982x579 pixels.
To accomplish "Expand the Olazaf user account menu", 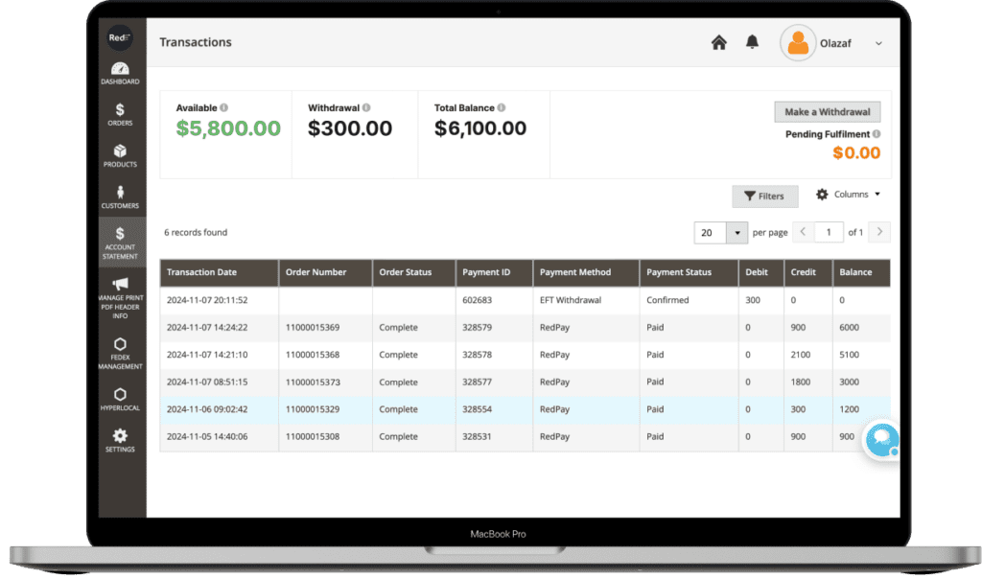I will [878, 43].
